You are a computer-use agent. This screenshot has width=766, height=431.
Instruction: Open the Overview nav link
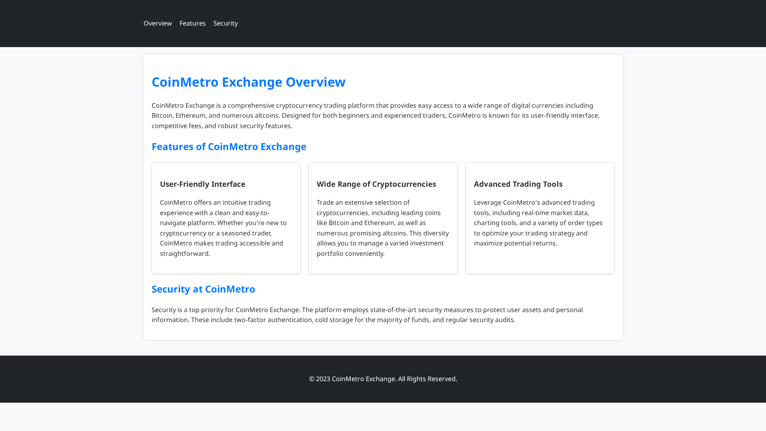[158, 23]
